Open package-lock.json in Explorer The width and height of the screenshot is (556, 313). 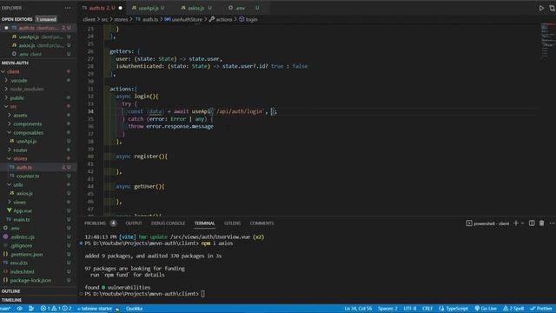(x=30, y=280)
